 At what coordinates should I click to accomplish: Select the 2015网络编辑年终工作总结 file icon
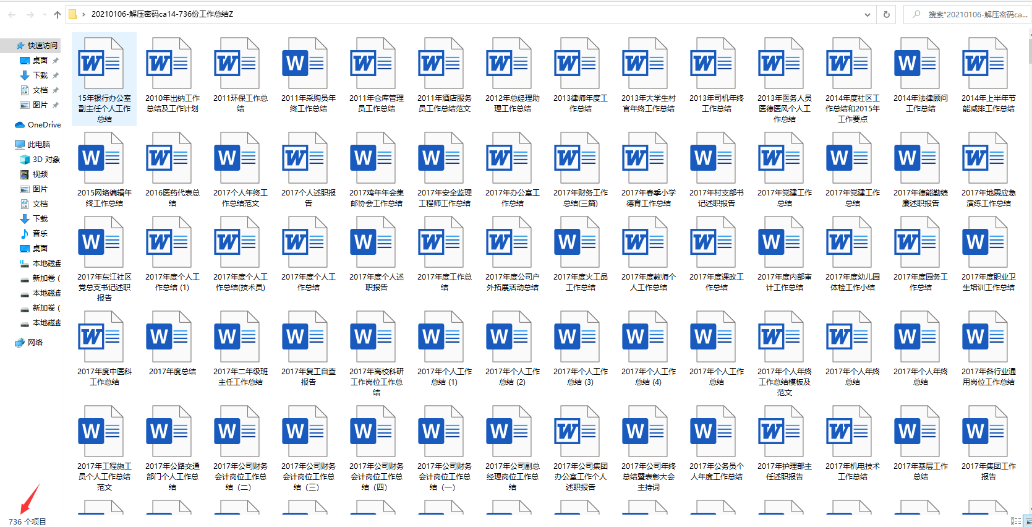100,158
